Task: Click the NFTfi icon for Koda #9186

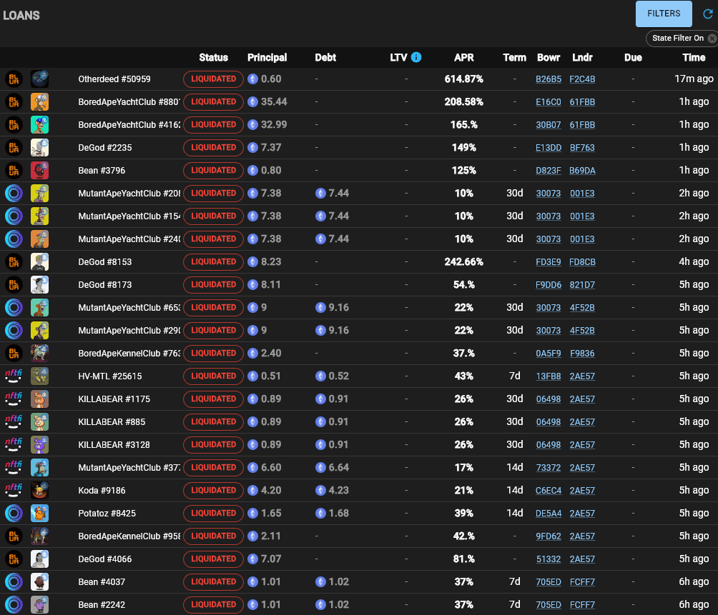Action: (x=14, y=490)
